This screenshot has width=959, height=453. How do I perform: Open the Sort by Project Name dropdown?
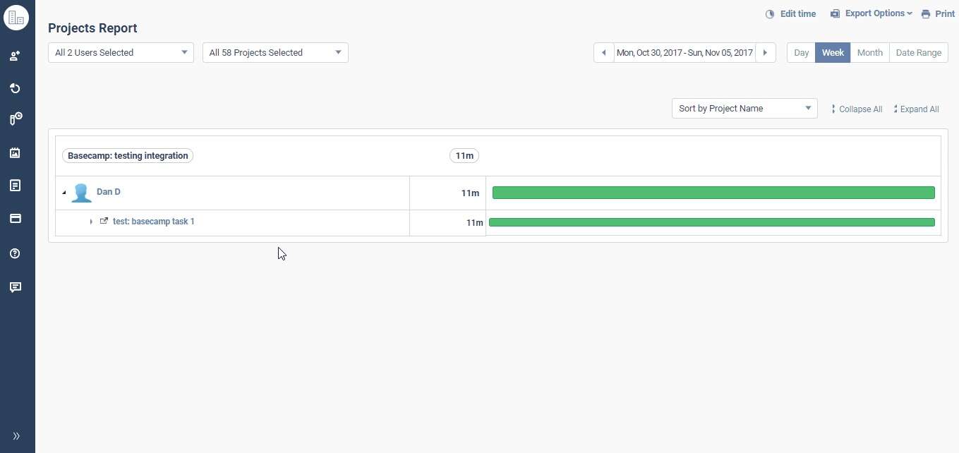click(744, 108)
